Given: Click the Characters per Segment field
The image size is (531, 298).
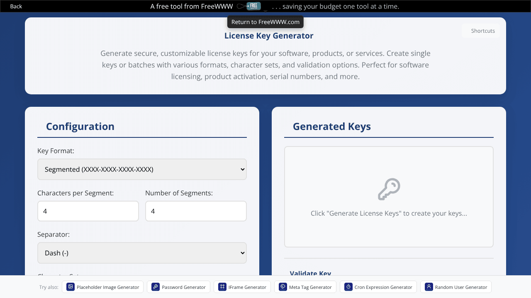Looking at the screenshot, I should click(88, 211).
